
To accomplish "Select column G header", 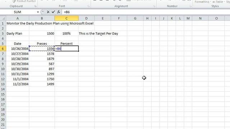I will pyautogui.click(x=135, y=18).
